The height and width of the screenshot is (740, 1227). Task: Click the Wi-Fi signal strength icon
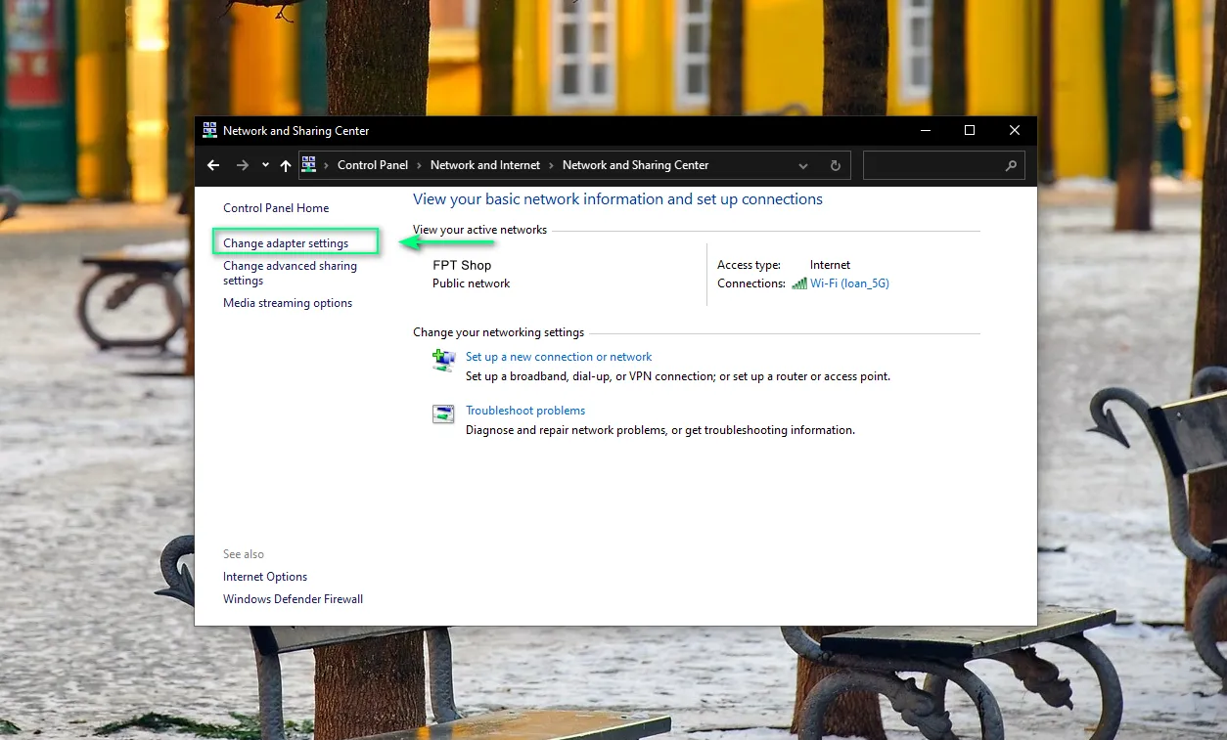point(799,283)
